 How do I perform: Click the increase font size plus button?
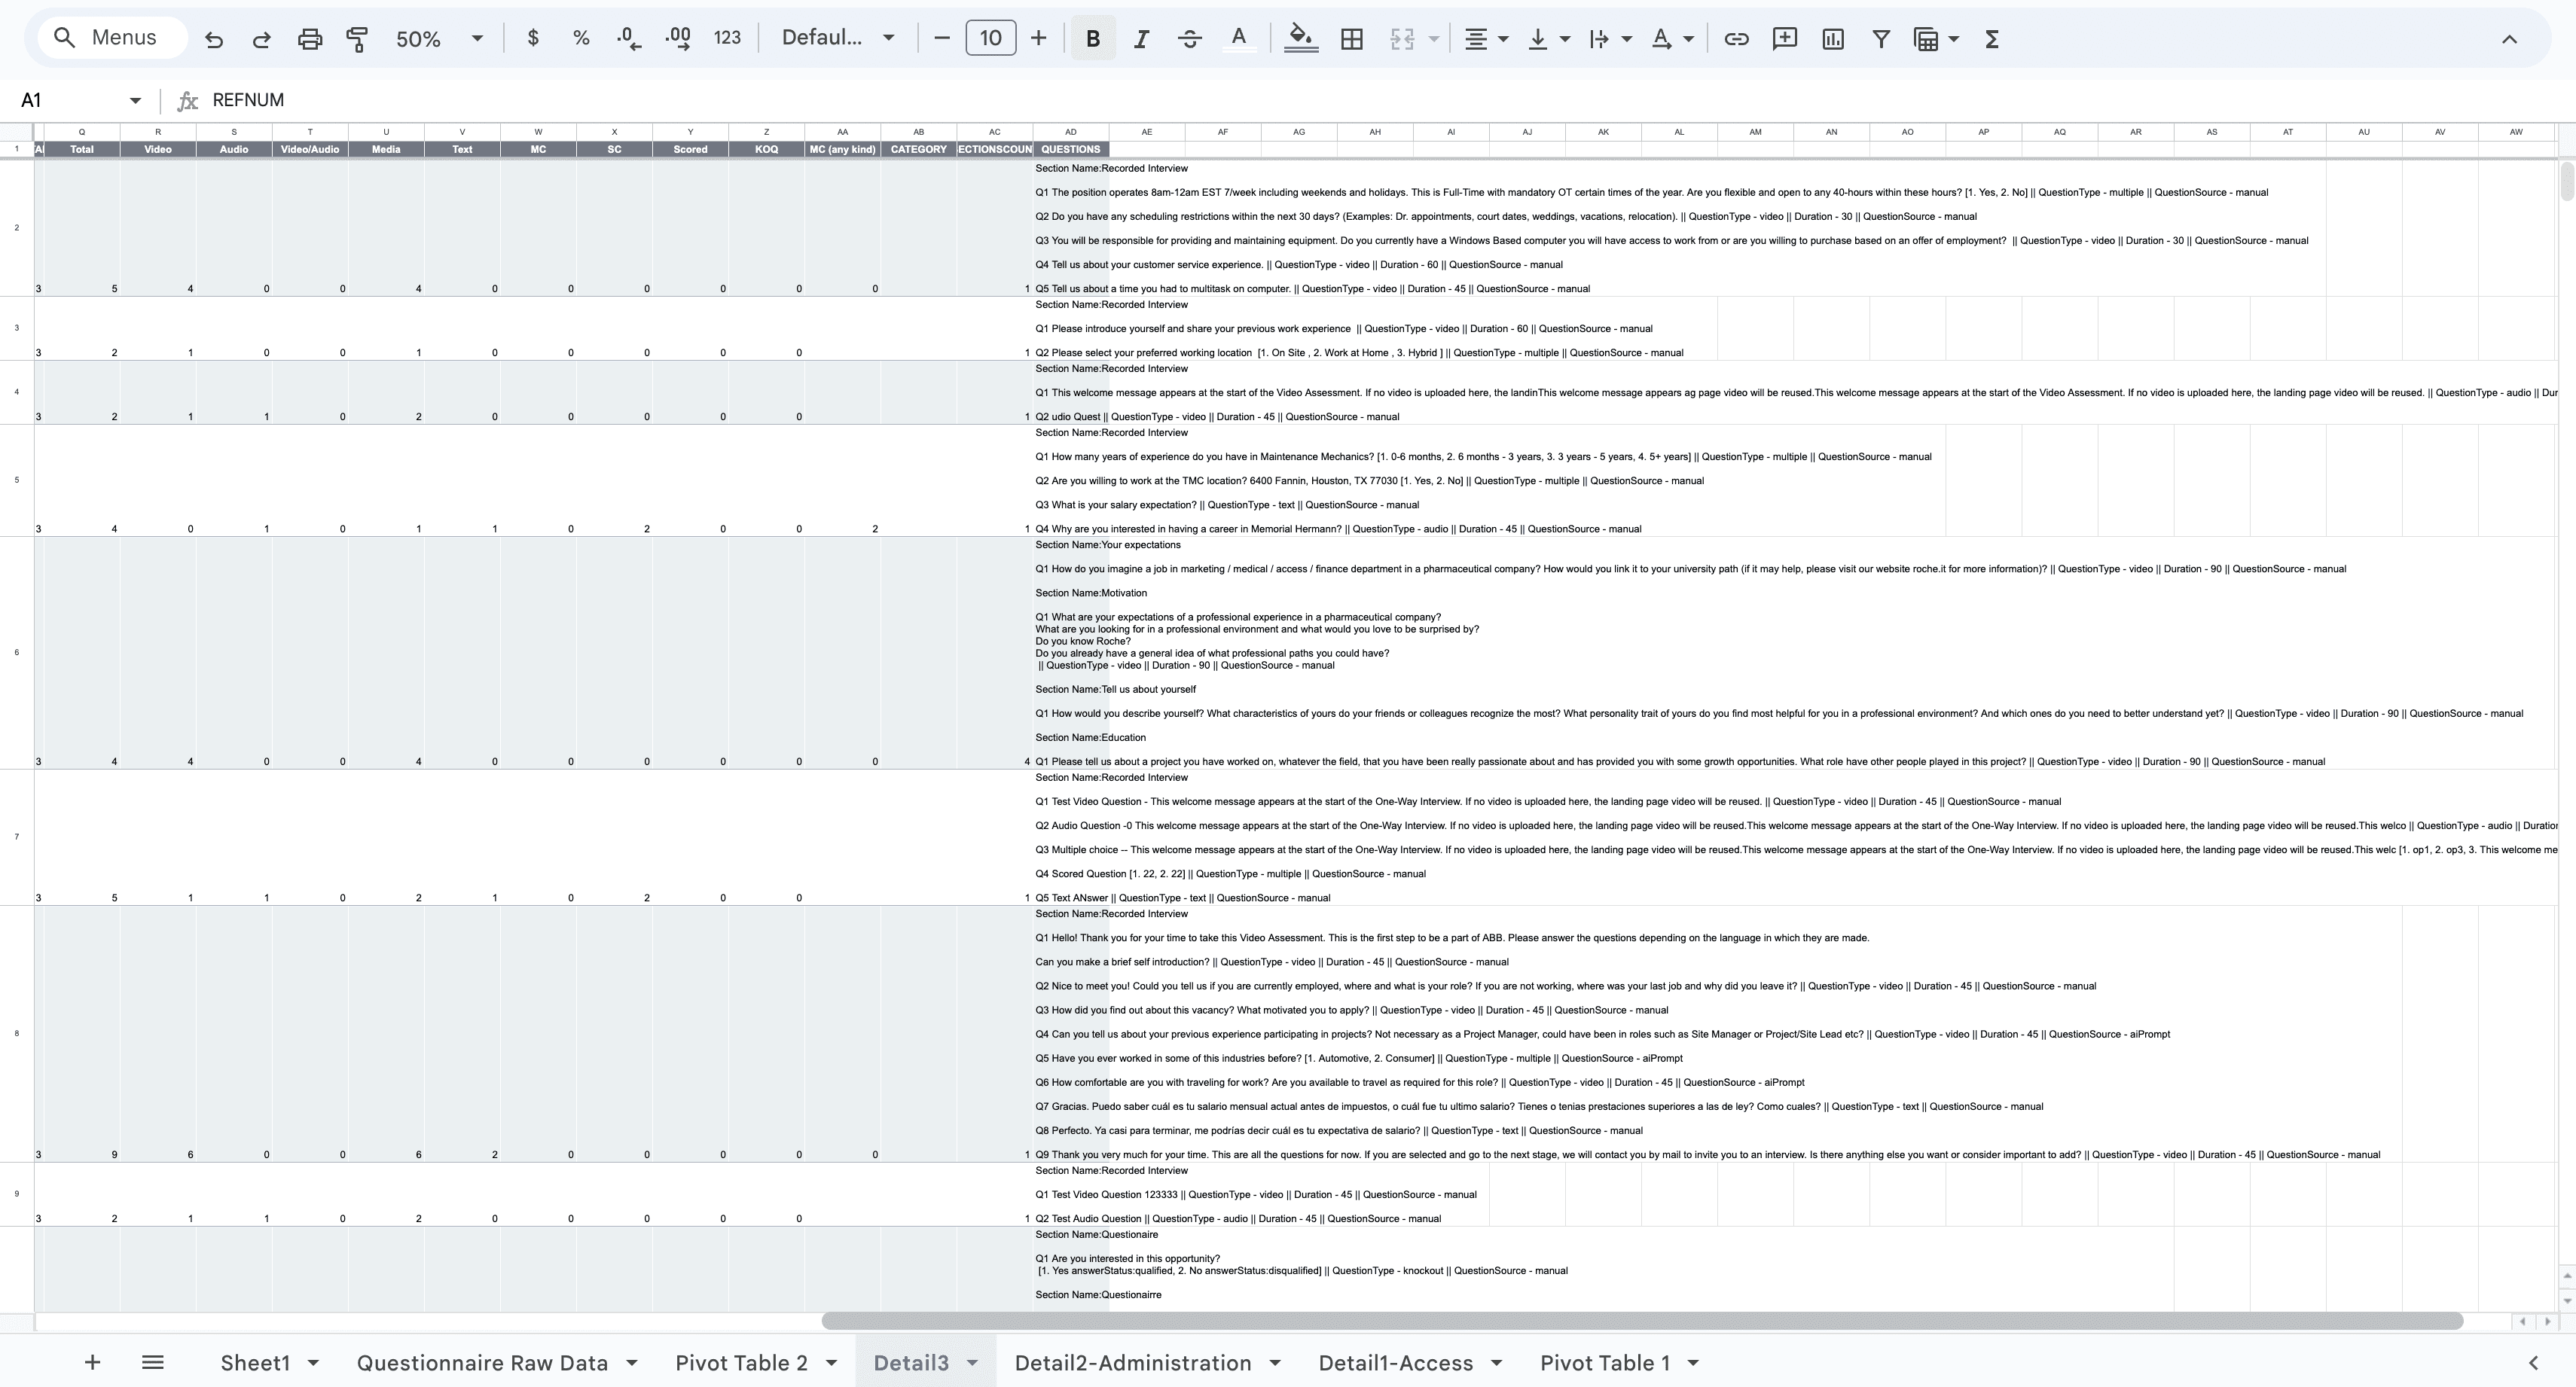[1038, 38]
